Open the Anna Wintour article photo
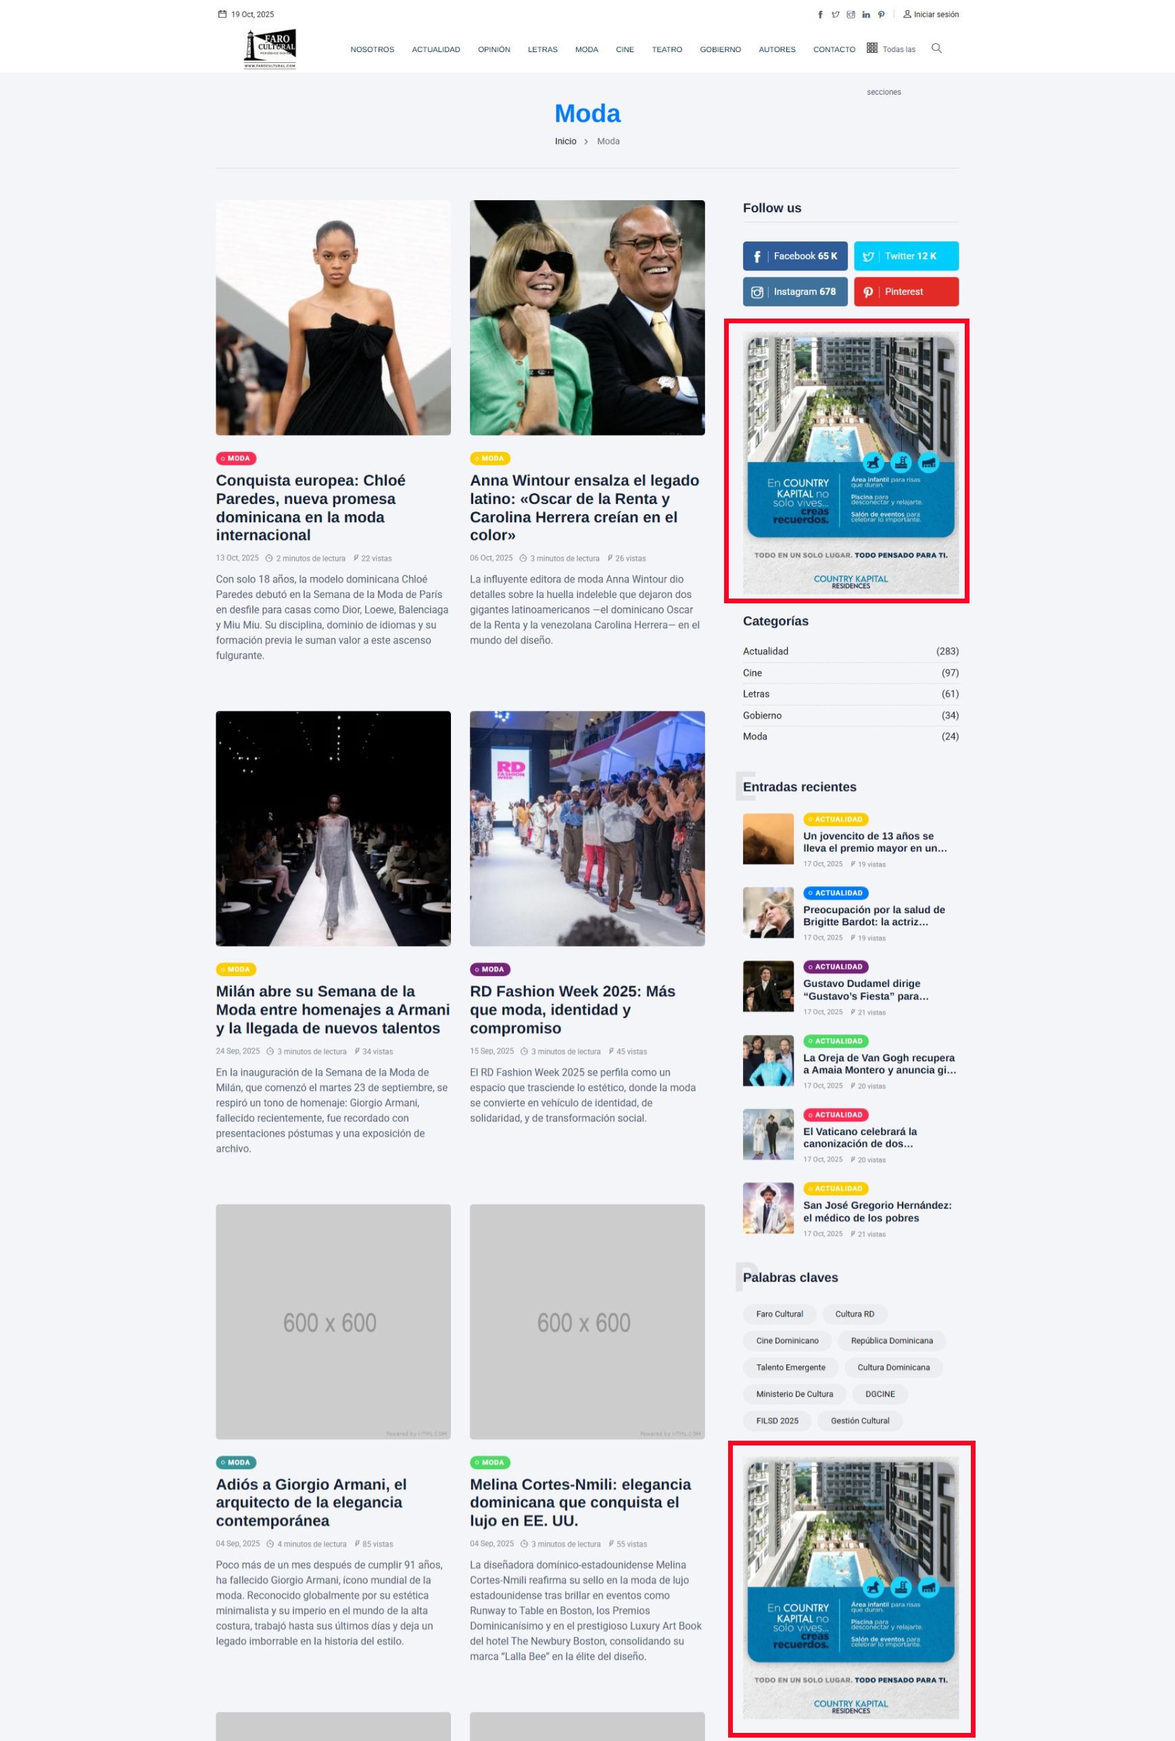The width and height of the screenshot is (1175, 1741). click(x=587, y=318)
